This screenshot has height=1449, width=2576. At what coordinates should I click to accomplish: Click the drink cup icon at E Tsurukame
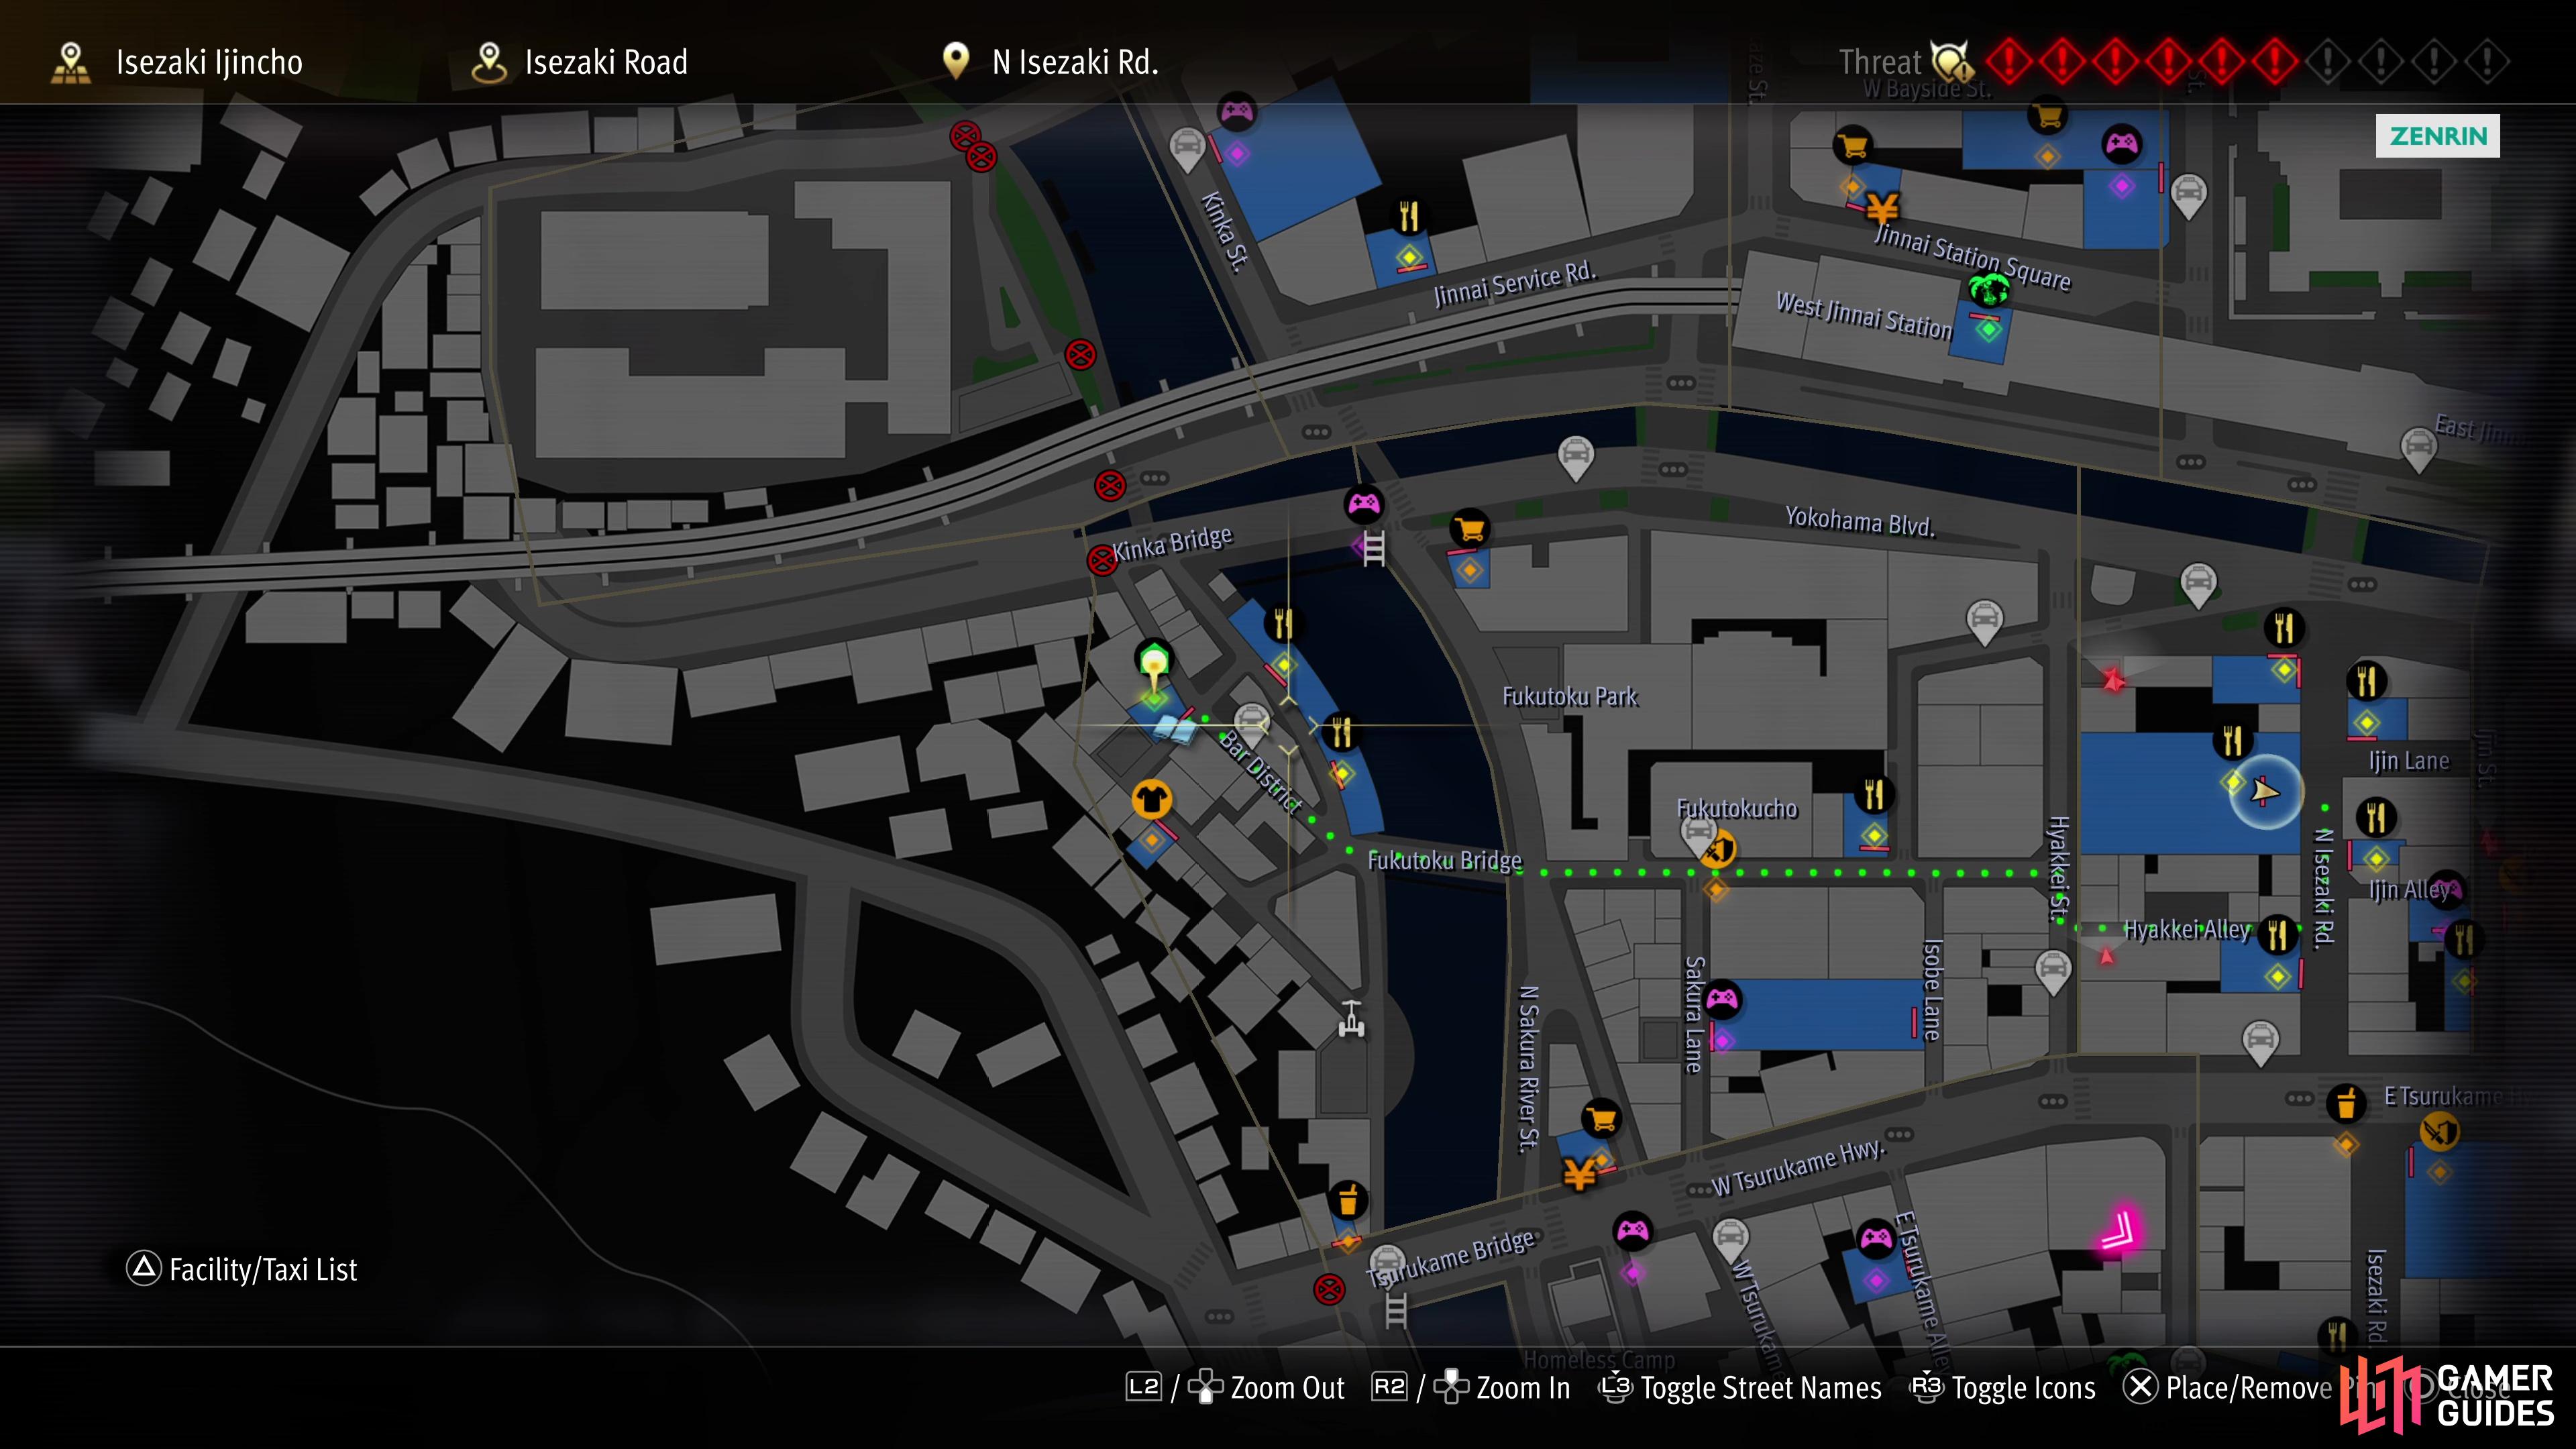pyautogui.click(x=2346, y=1104)
